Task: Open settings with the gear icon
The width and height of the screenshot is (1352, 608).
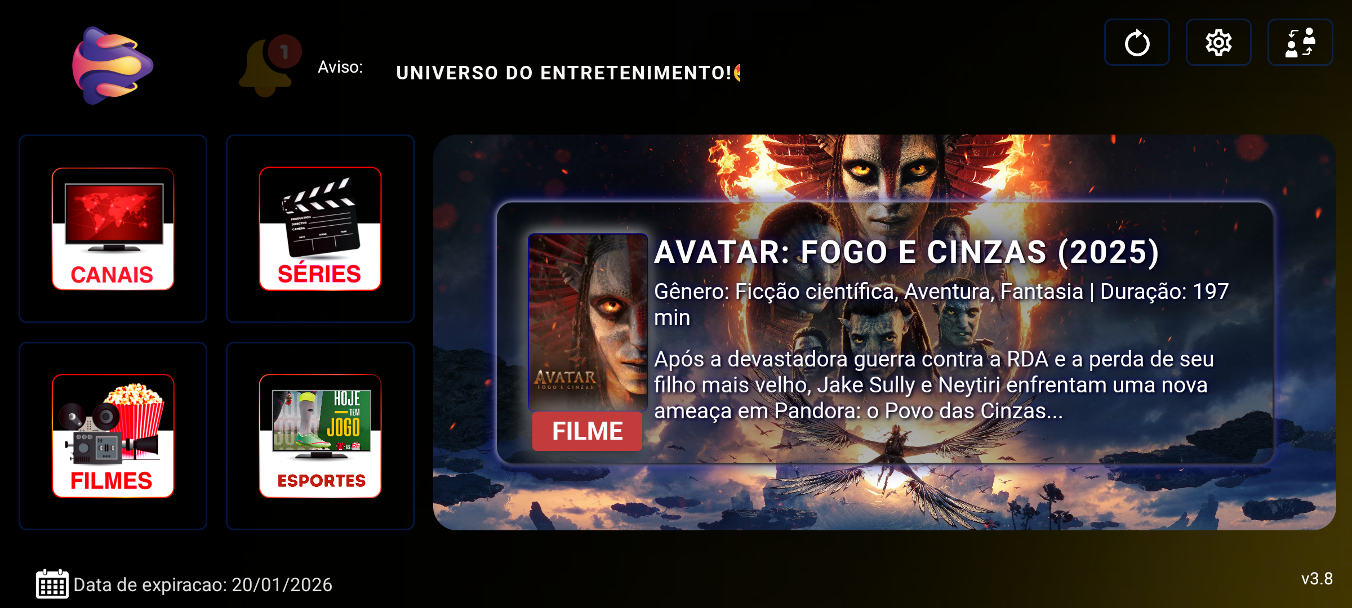Action: (x=1218, y=43)
